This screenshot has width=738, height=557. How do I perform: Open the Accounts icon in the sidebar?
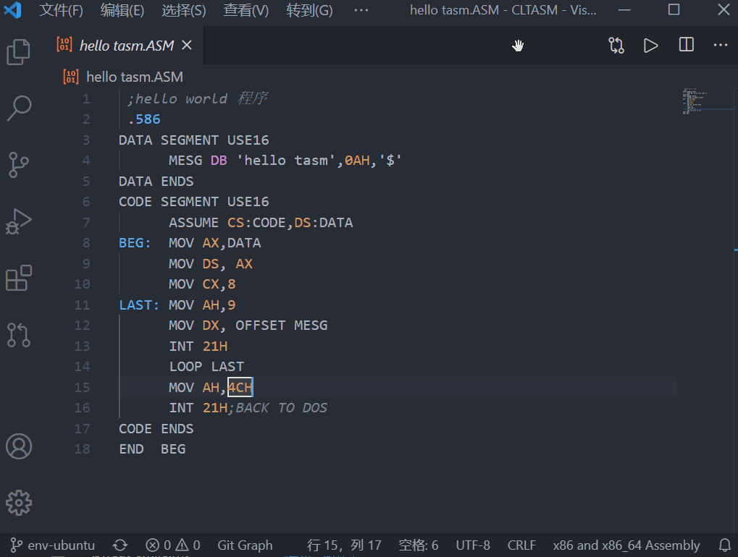(x=18, y=446)
